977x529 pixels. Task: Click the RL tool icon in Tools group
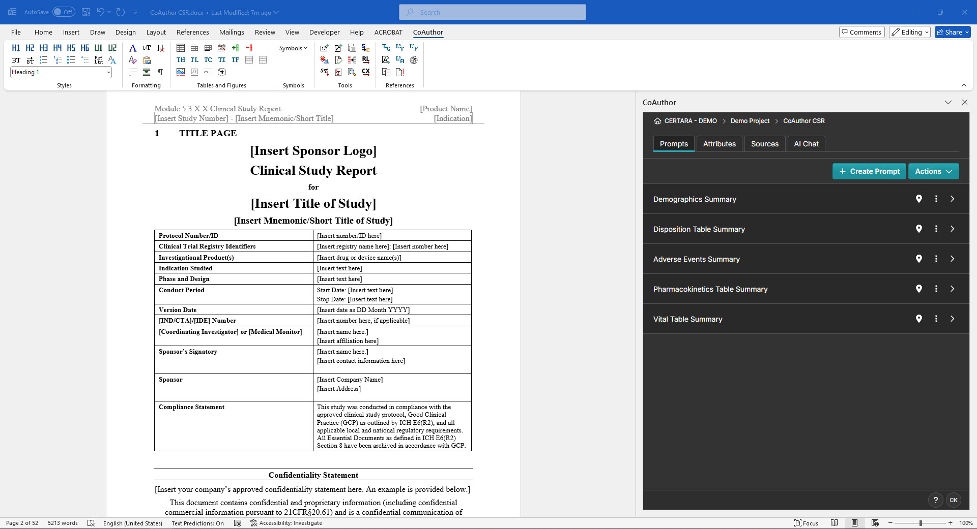pos(366,60)
